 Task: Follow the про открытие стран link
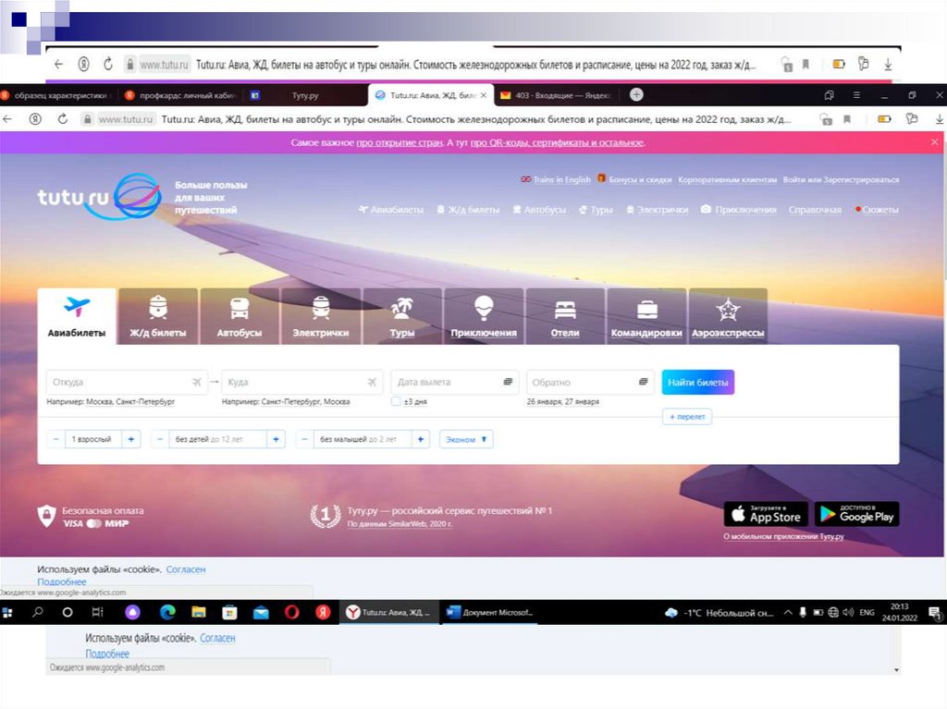click(400, 142)
